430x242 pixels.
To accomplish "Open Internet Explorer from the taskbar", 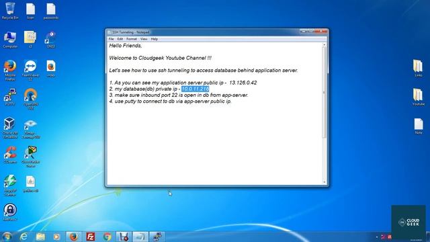I will 24,237.
